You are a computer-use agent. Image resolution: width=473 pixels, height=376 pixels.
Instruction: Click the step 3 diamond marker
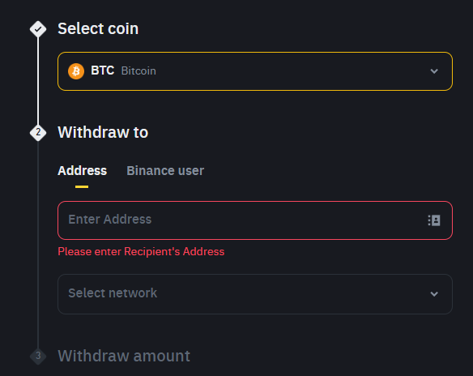pos(38,356)
